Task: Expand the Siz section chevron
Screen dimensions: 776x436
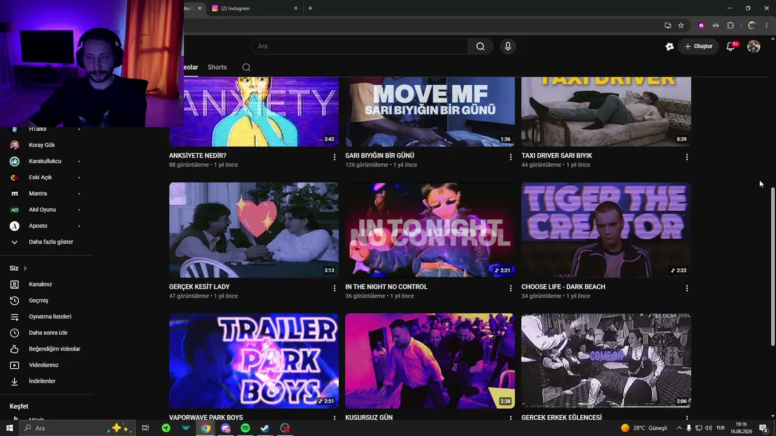Action: pyautogui.click(x=25, y=268)
